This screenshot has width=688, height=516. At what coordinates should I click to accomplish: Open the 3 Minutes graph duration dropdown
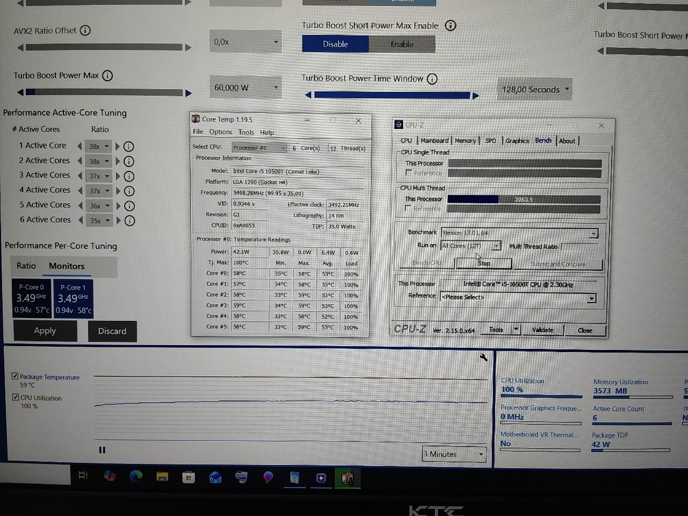pyautogui.click(x=454, y=454)
